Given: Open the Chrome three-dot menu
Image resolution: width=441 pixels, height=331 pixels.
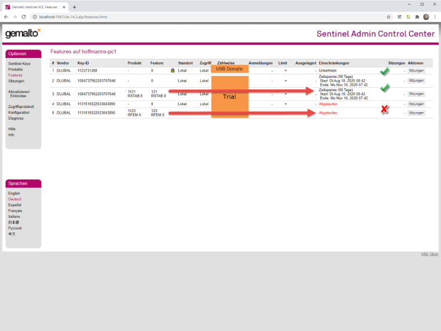Looking at the screenshot, I should [x=435, y=17].
